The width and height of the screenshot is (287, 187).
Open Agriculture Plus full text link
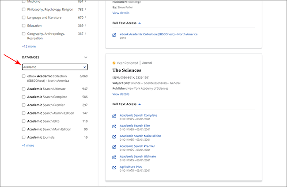(x=131, y=167)
